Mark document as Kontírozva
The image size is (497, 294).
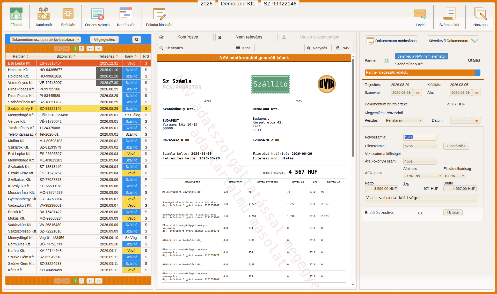click(x=185, y=37)
